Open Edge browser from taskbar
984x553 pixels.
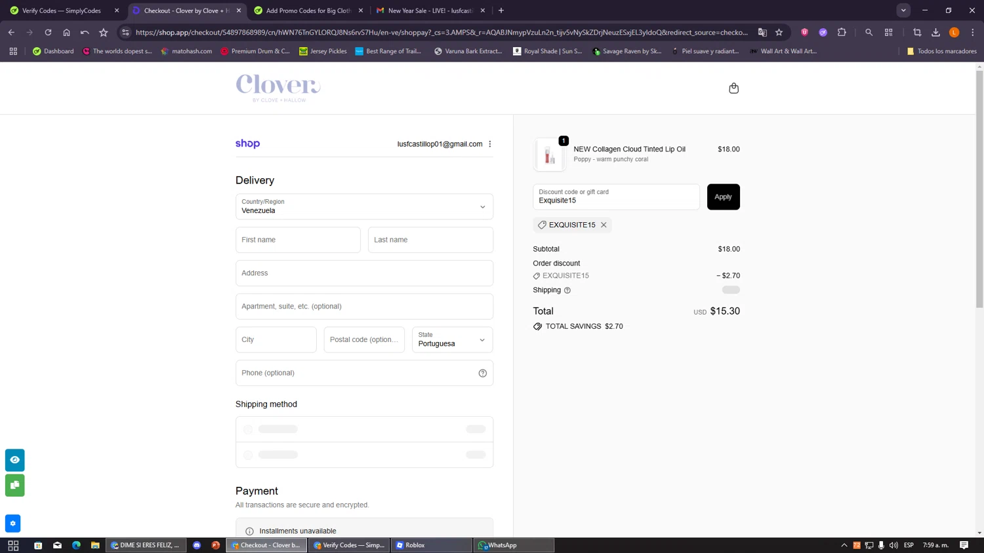(x=76, y=545)
